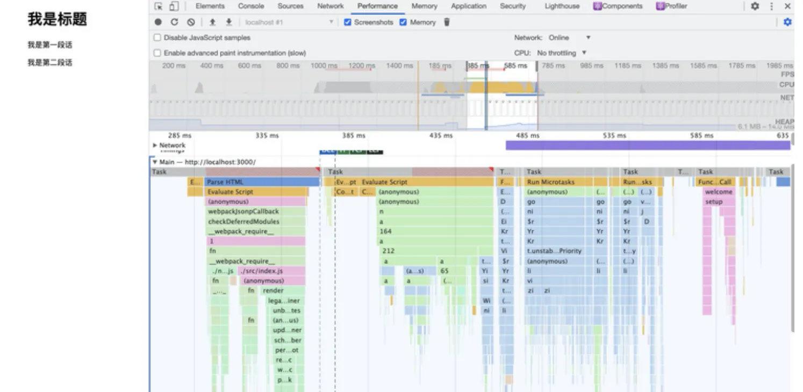This screenshot has width=803, height=392.
Task: Check Enable advanced paint instrumentation
Action: [157, 53]
